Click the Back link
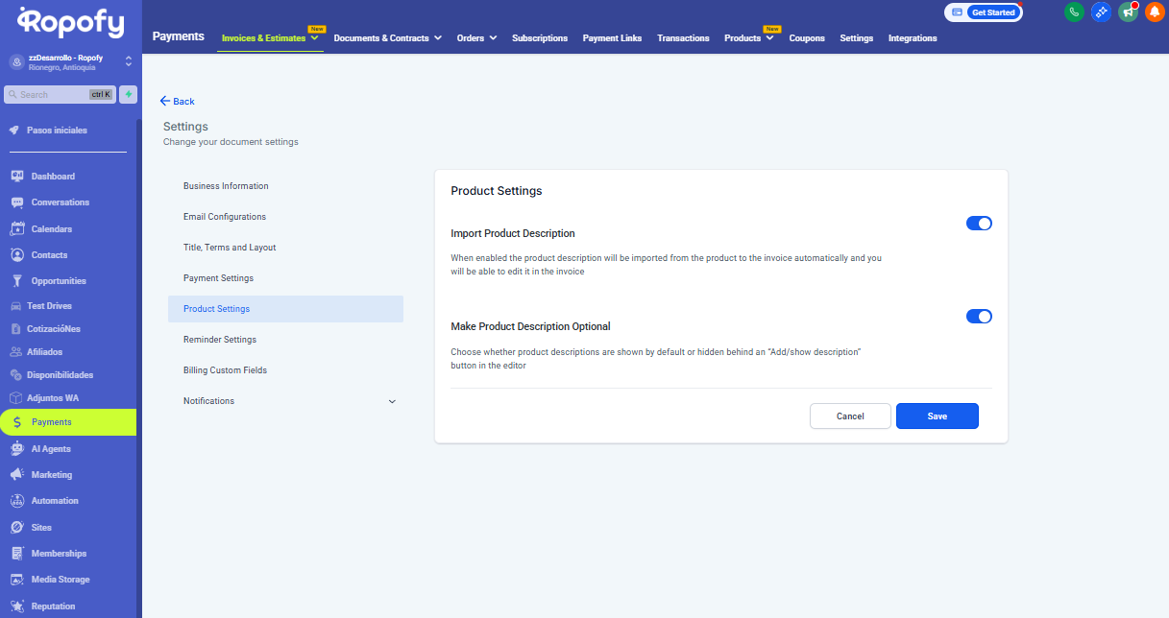 click(x=178, y=101)
